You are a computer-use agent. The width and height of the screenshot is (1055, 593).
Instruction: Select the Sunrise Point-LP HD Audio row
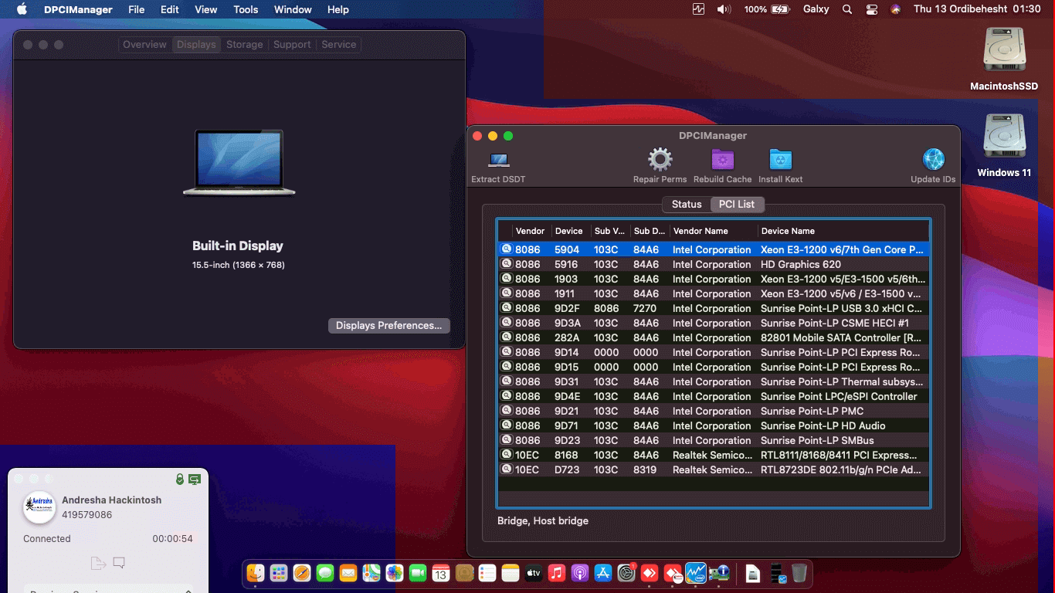point(714,425)
